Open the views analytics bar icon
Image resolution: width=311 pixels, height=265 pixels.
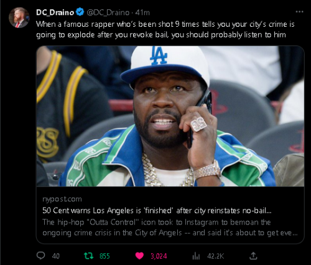coord(196,256)
